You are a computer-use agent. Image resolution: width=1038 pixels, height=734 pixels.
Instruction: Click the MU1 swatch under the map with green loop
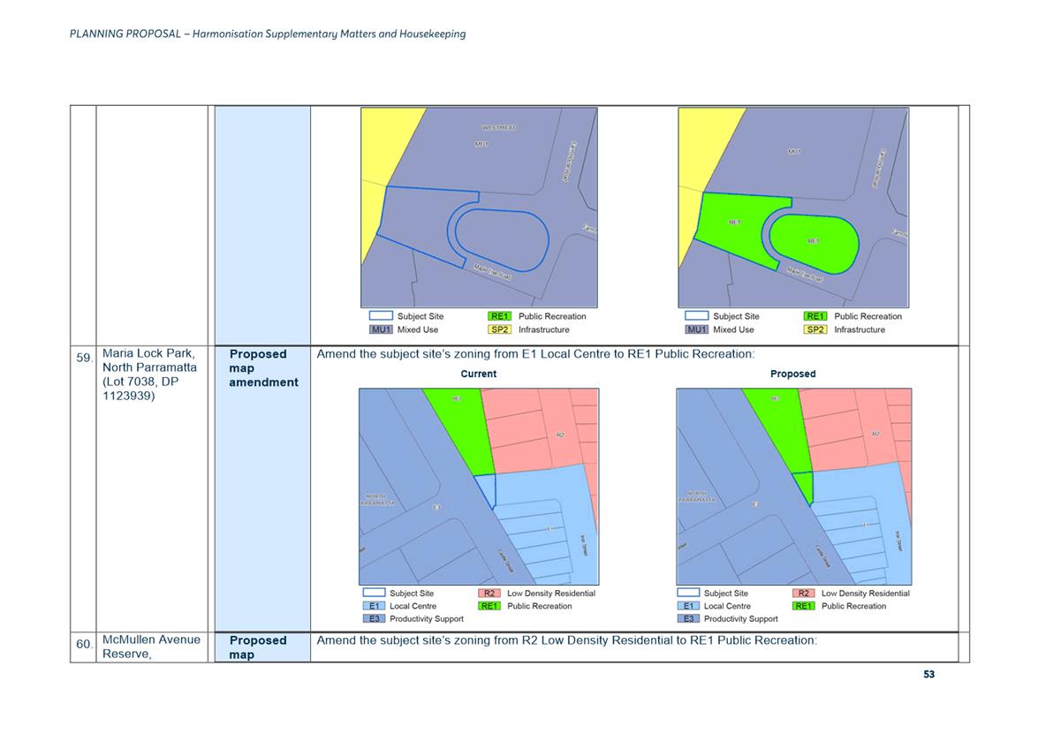tap(696, 329)
